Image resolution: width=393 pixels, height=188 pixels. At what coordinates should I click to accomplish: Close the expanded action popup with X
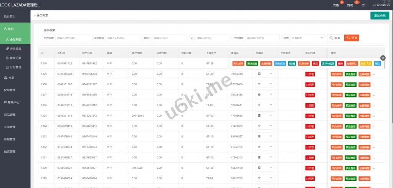tap(383, 58)
